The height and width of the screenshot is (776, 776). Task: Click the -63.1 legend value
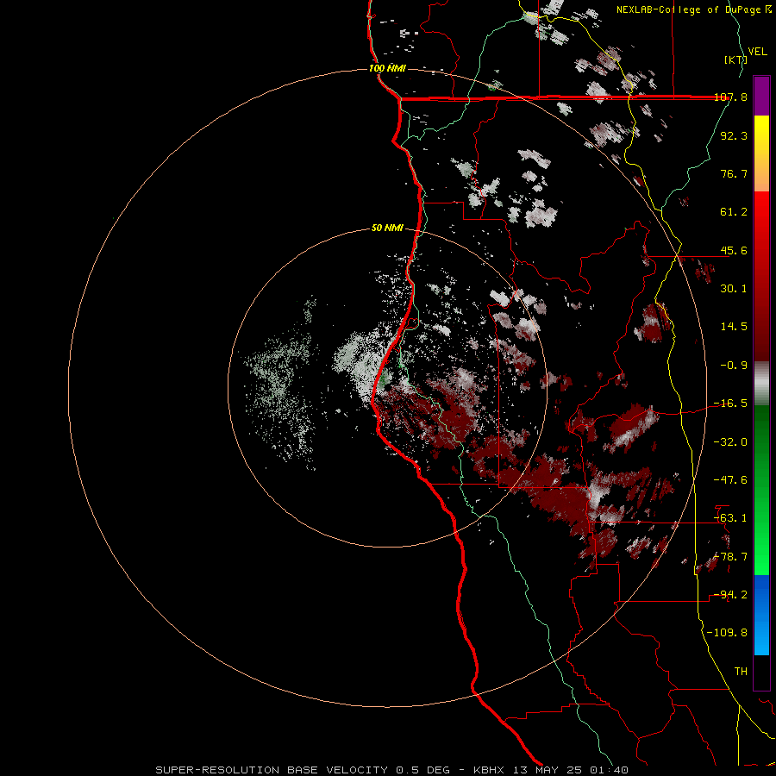(x=730, y=518)
